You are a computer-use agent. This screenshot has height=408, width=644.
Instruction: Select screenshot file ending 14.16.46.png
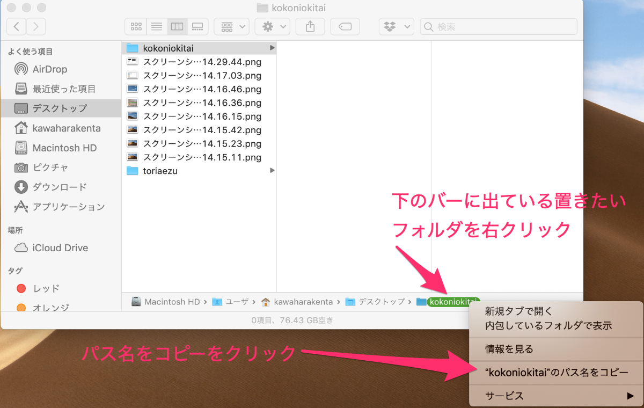[x=199, y=89]
